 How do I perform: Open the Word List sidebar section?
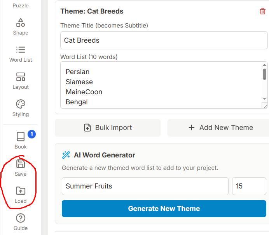tap(21, 54)
